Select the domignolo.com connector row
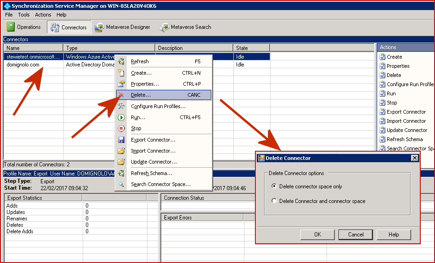The height and width of the screenshot is (263, 435). pyautogui.click(x=23, y=65)
